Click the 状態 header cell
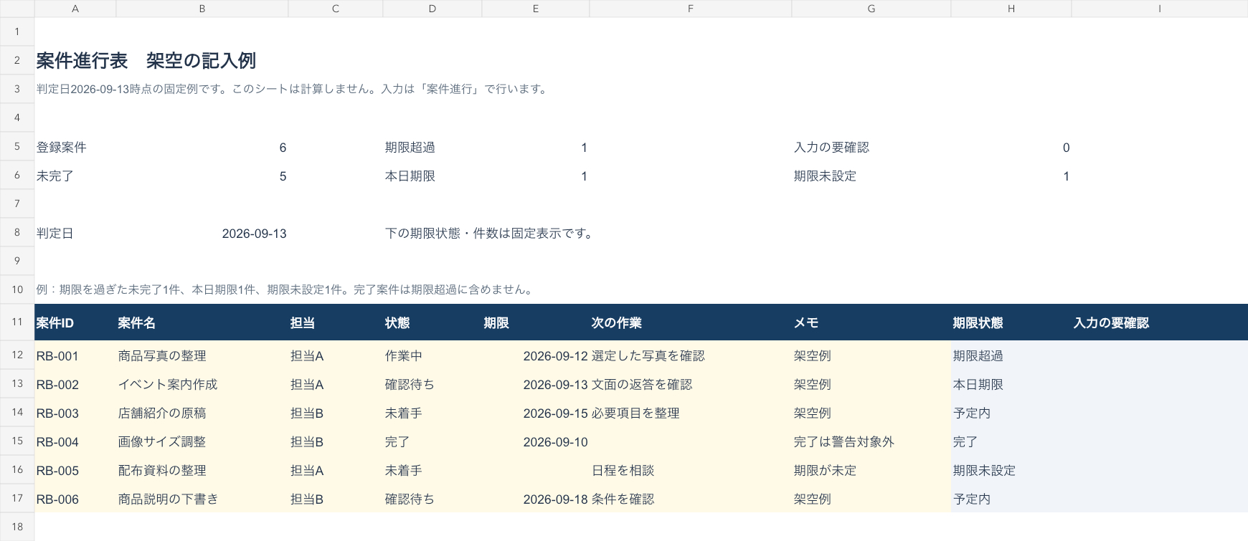The width and height of the screenshot is (1248, 541). pyautogui.click(x=432, y=322)
